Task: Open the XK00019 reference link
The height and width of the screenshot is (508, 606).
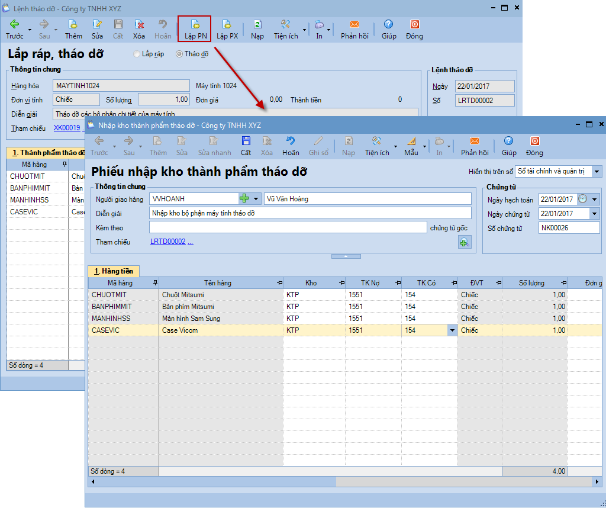Action: point(67,128)
